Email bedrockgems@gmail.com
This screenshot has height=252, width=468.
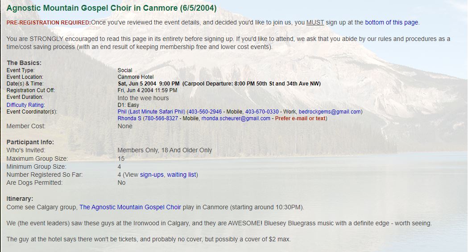(330, 112)
